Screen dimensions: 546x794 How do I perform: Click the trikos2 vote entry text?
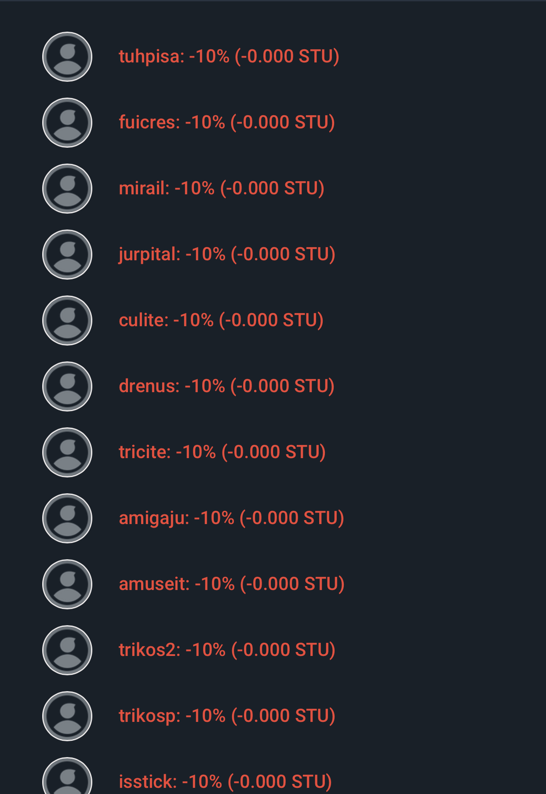pyautogui.click(x=227, y=650)
